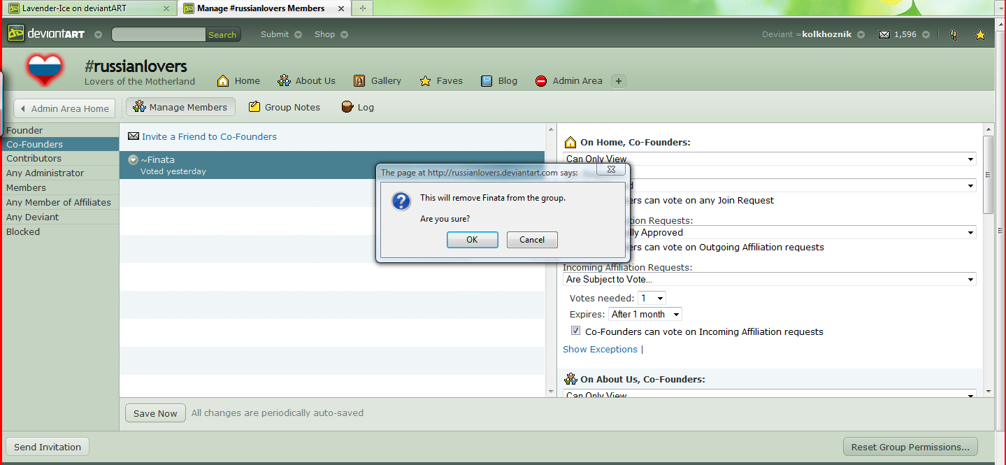Expand the Incoming Affiliation Requests combo box

pos(769,279)
